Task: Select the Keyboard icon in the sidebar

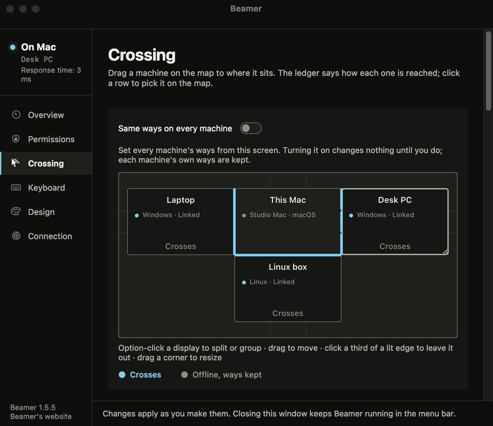Action: point(16,187)
